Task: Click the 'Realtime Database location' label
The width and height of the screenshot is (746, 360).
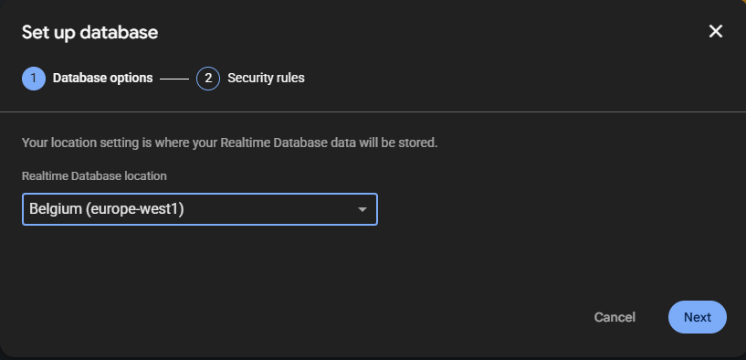Action: coord(94,175)
